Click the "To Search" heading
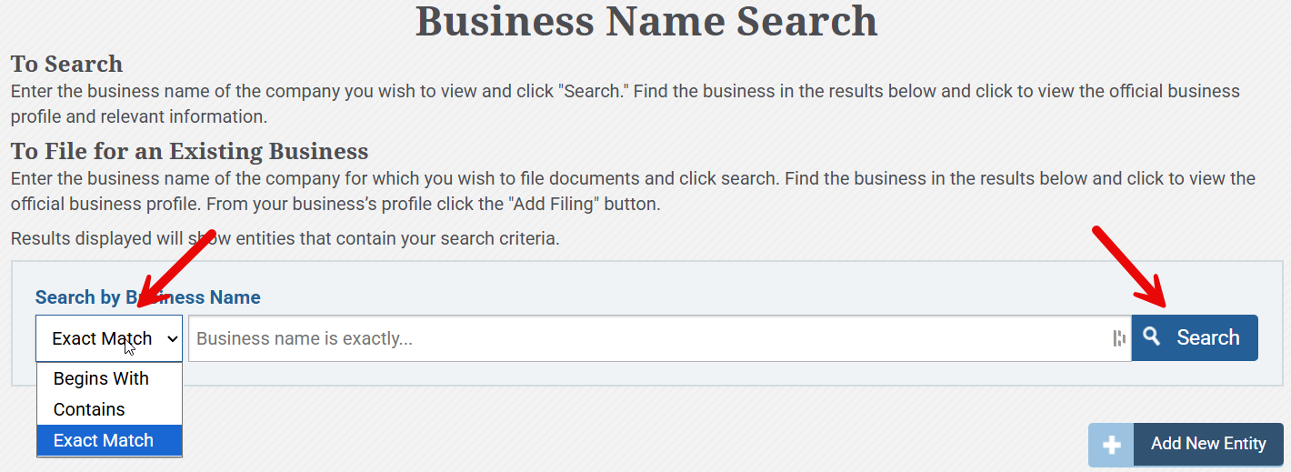 66,65
